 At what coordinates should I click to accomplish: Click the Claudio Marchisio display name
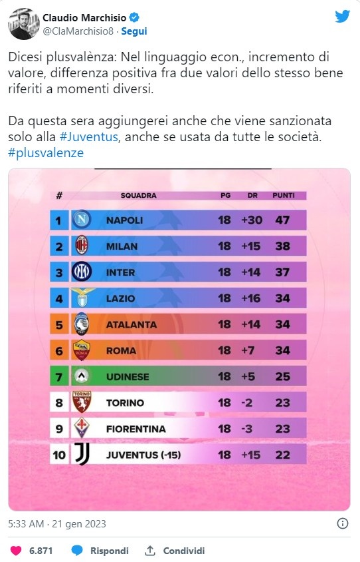pos(84,17)
